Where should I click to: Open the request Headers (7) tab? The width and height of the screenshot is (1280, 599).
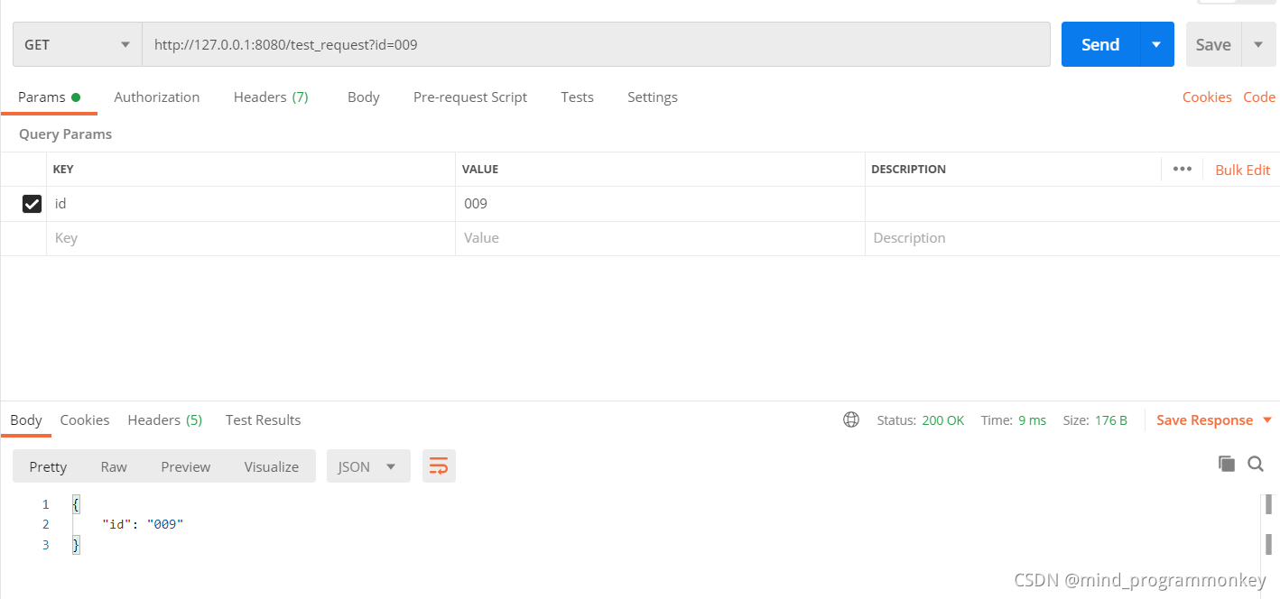tap(271, 97)
